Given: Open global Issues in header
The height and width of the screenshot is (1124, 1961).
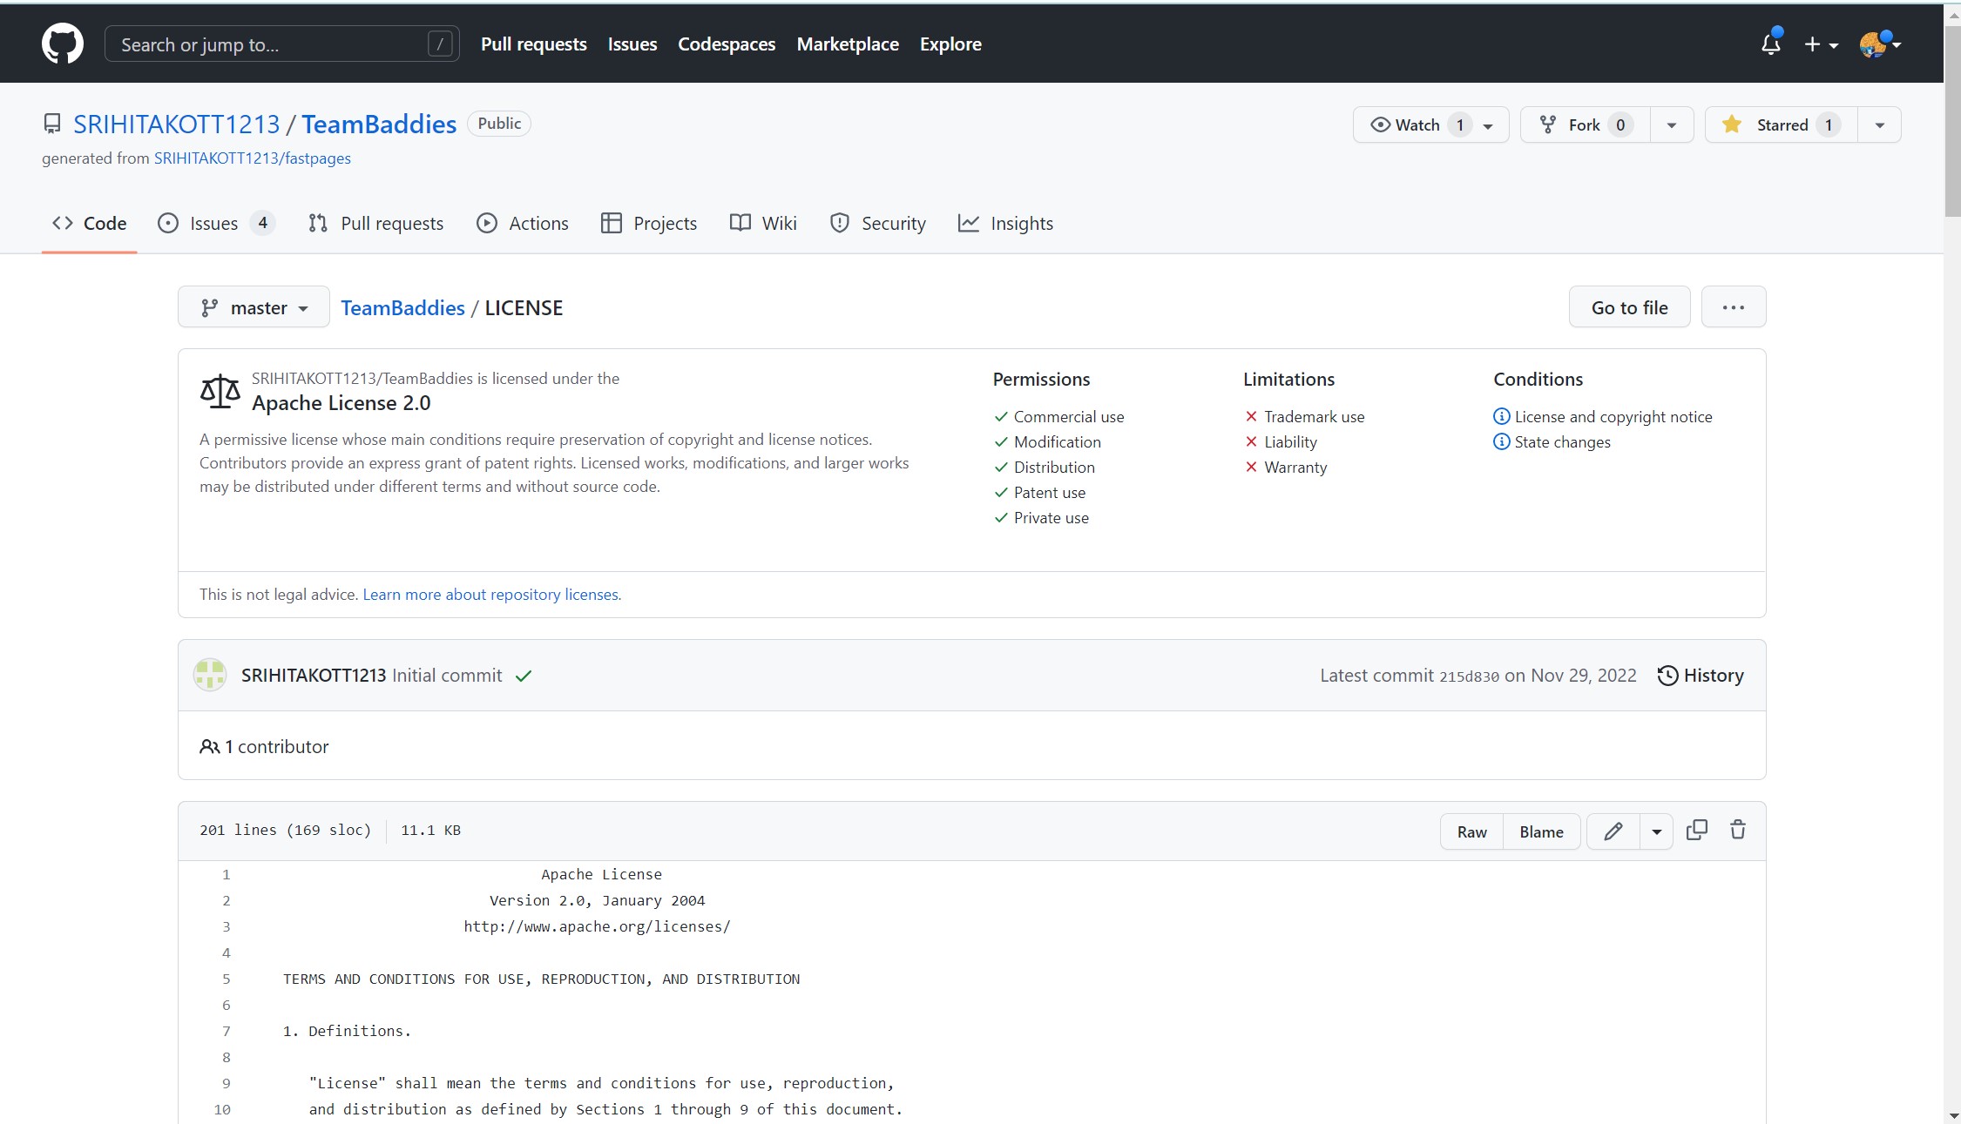Looking at the screenshot, I should click(632, 44).
